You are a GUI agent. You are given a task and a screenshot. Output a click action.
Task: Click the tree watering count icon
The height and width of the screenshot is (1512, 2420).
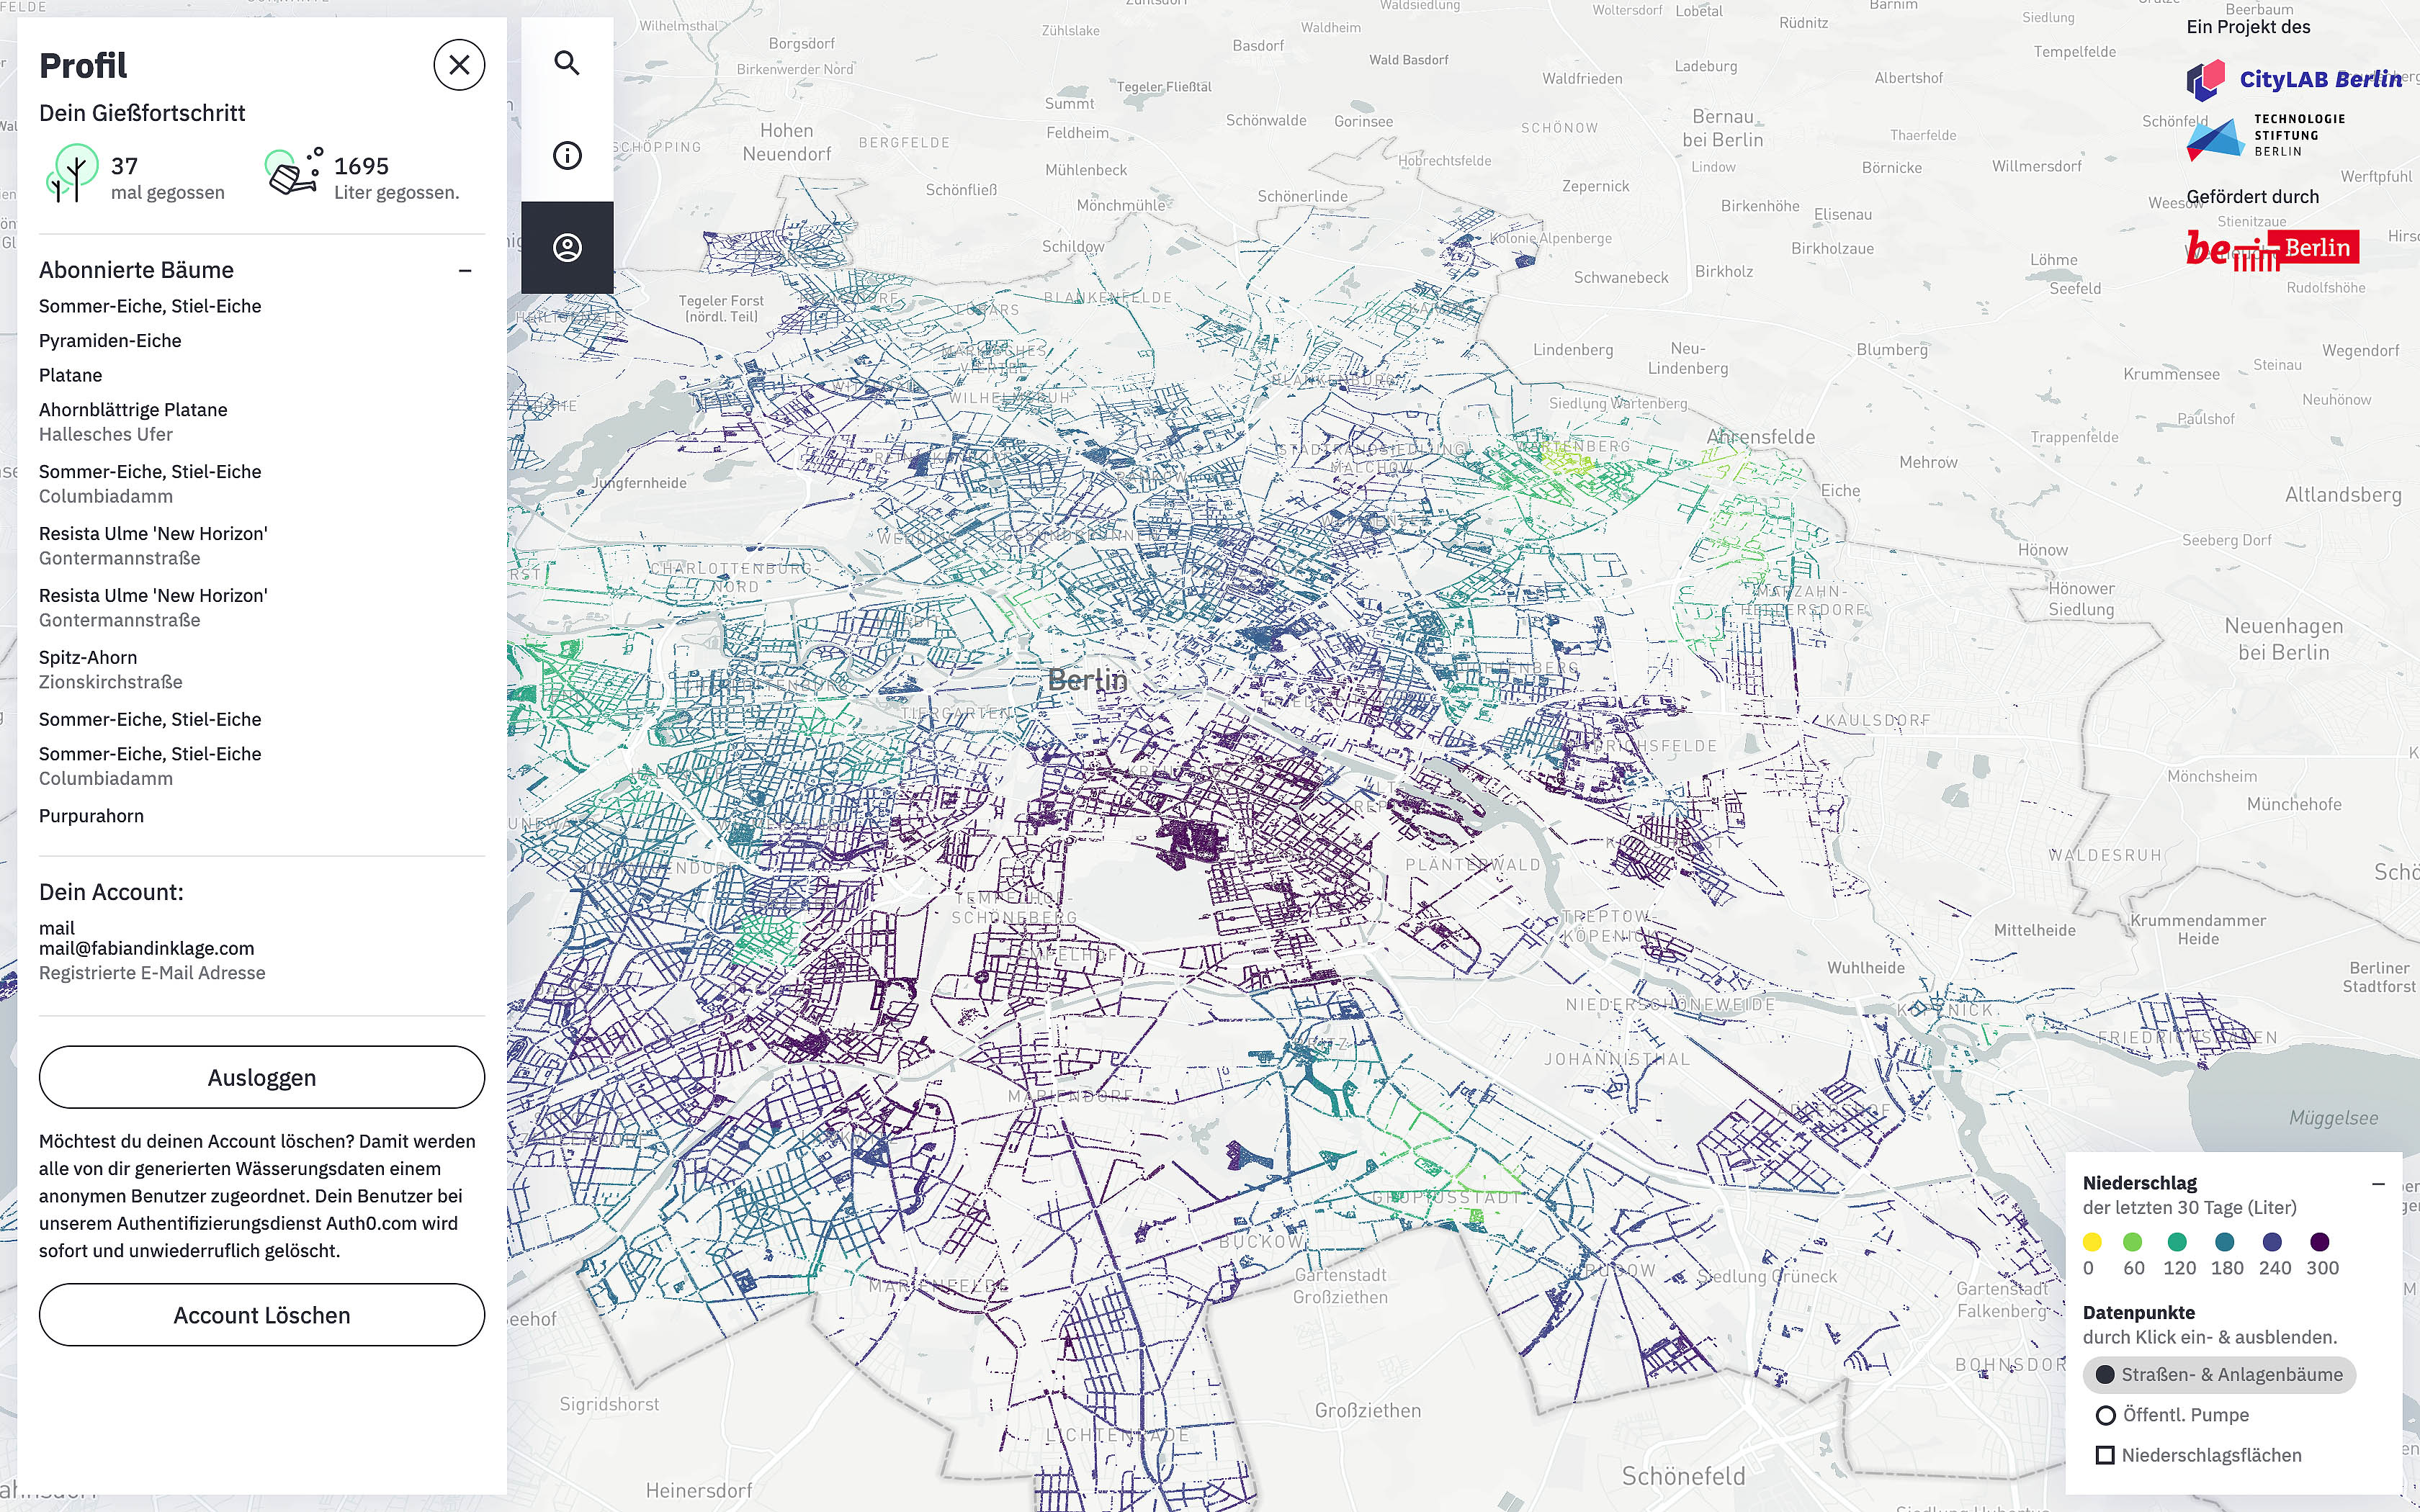click(73, 173)
